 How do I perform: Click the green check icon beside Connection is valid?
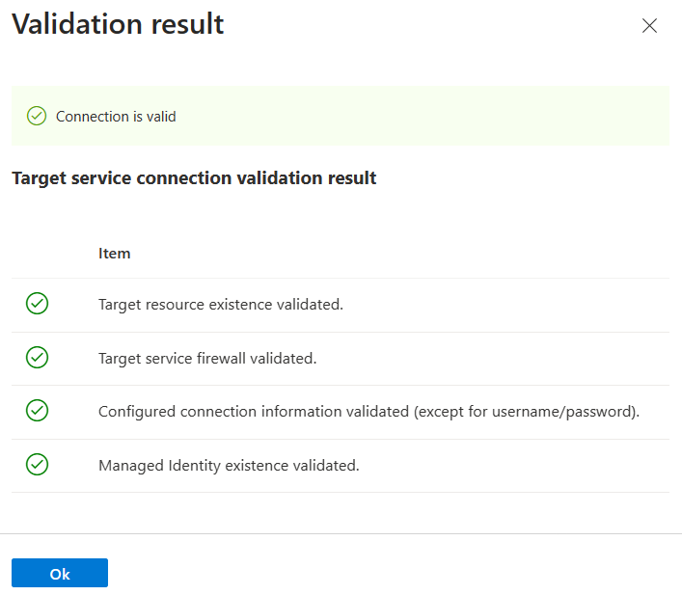click(37, 116)
